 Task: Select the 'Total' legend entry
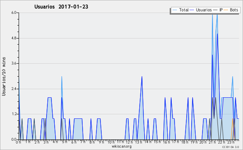pyautogui.click(x=184, y=10)
